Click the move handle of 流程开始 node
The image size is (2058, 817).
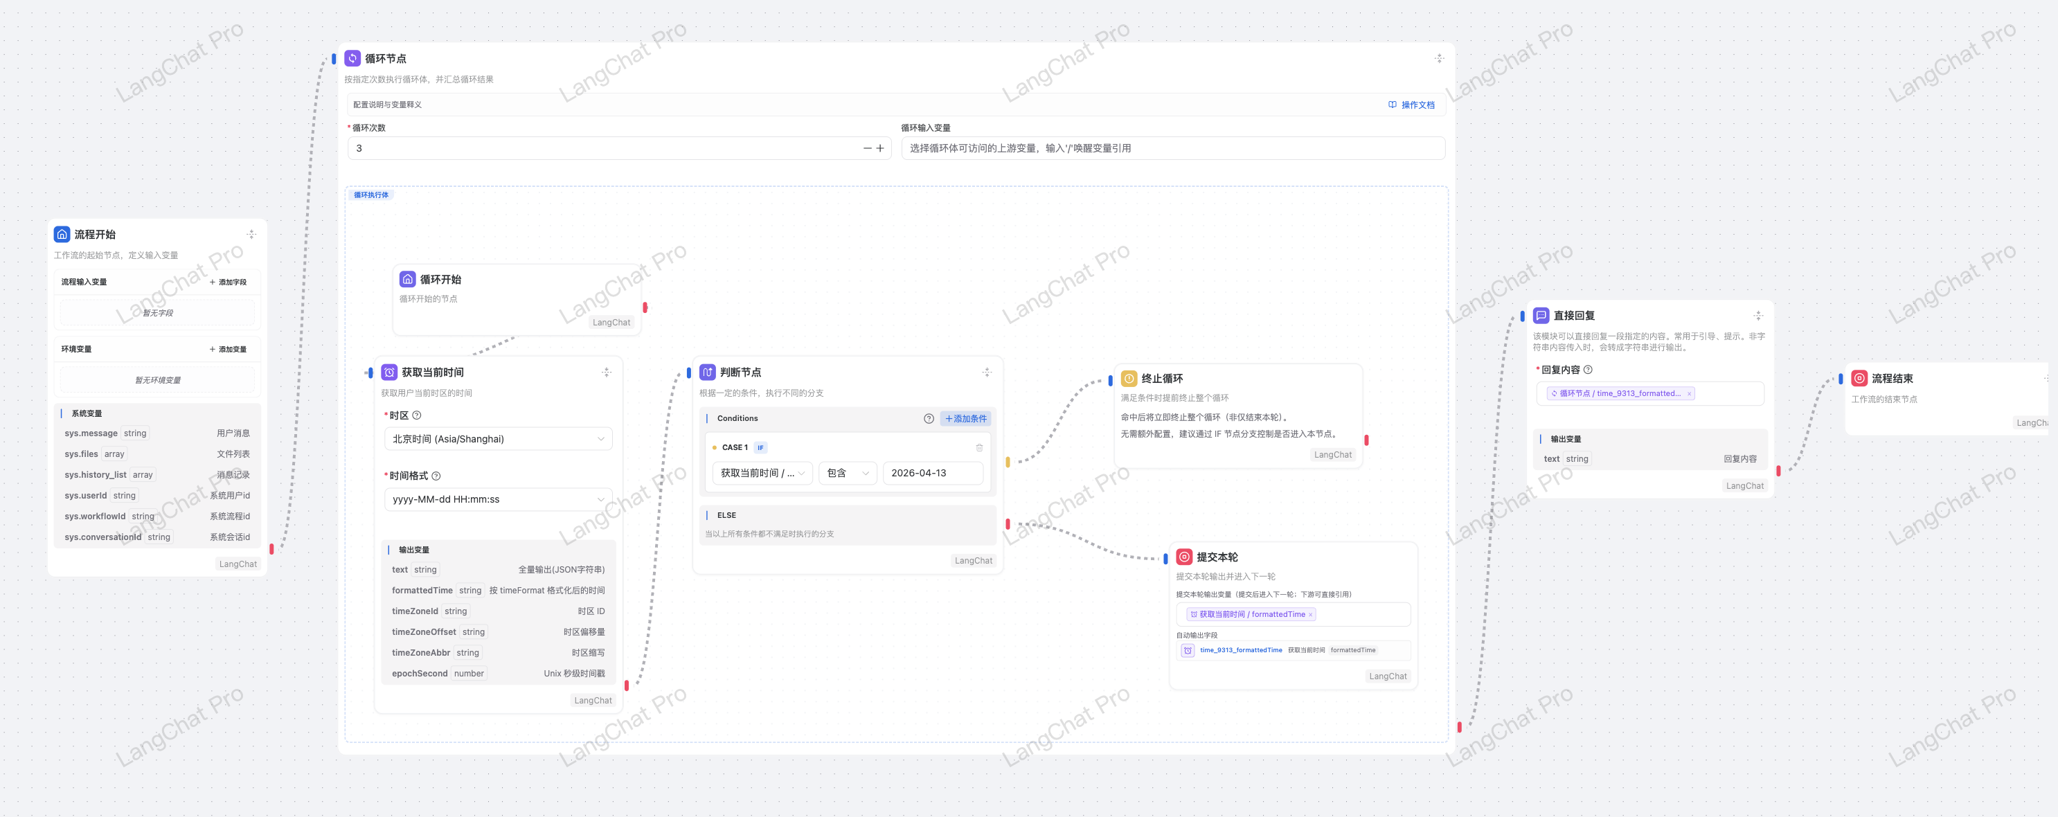click(251, 234)
